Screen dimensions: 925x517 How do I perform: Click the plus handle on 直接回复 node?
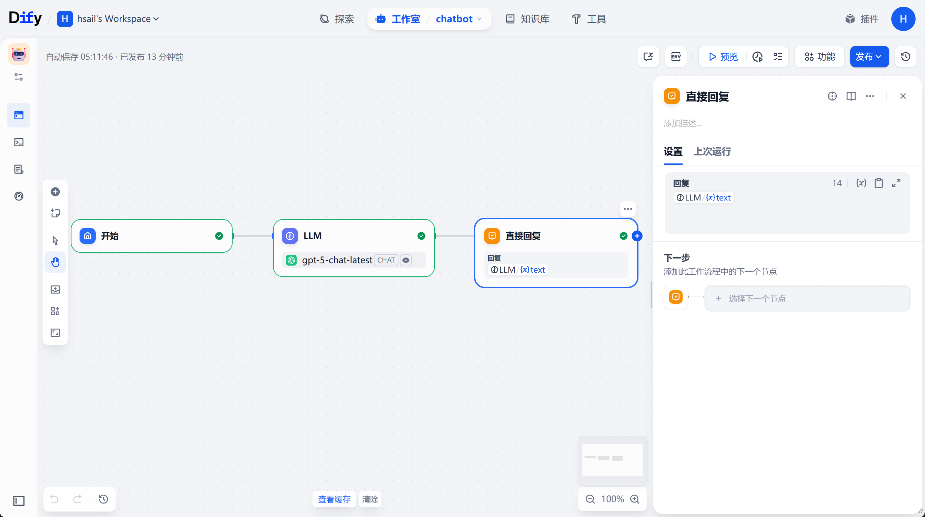[x=637, y=236]
